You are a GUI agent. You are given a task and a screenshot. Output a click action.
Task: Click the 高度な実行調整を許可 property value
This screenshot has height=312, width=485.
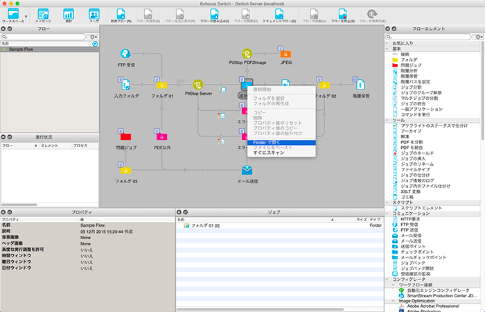point(87,250)
